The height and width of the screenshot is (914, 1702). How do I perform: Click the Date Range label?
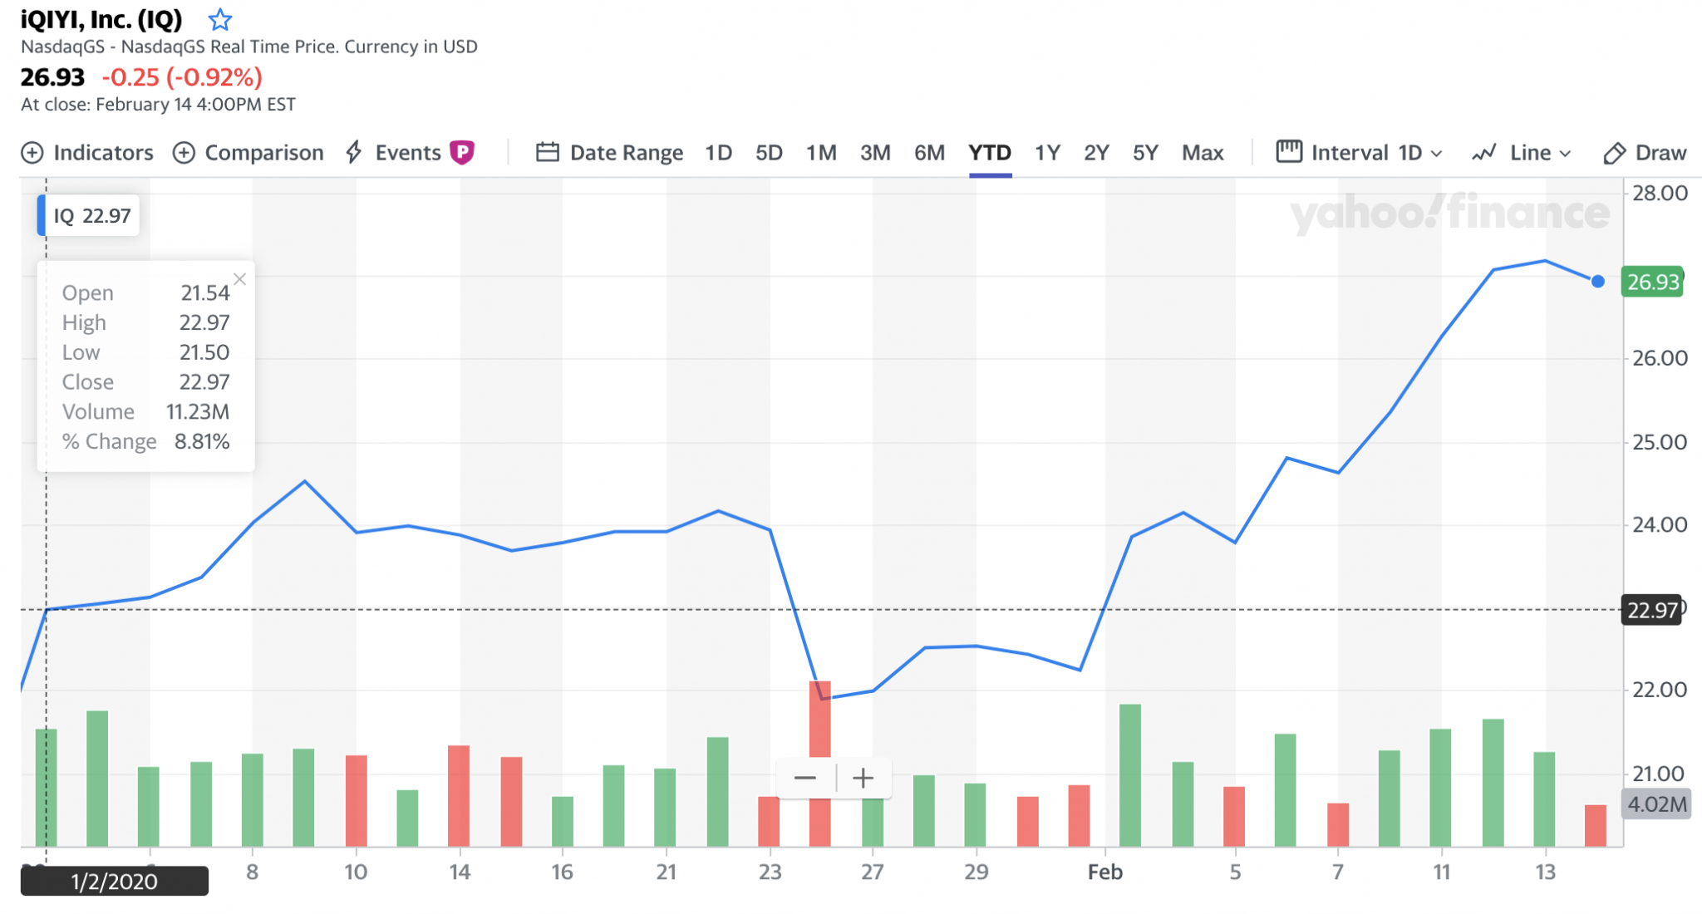(627, 153)
